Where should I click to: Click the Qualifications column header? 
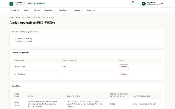pos(74,96)
